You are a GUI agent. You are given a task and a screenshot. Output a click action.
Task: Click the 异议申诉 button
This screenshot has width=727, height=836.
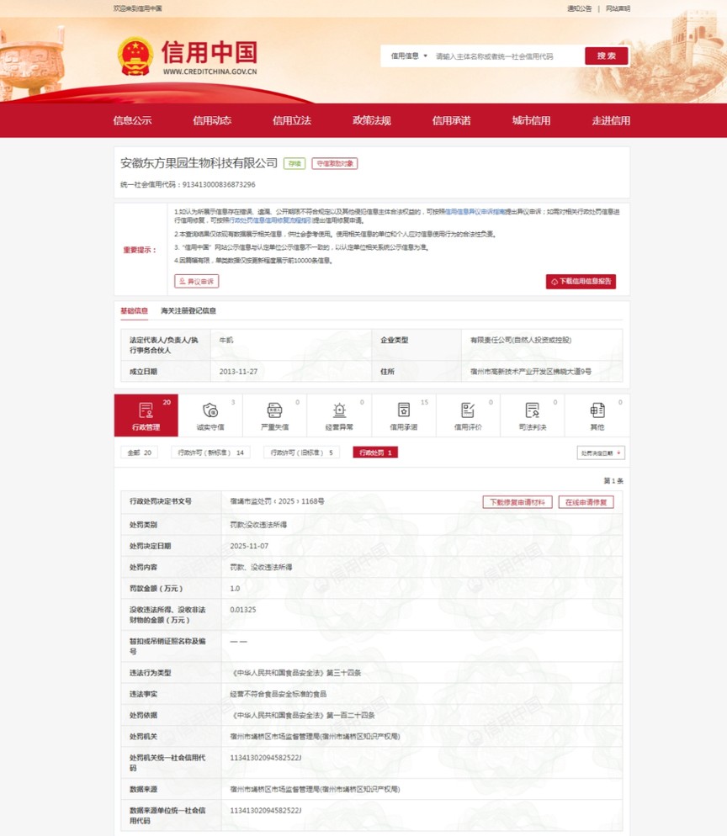(196, 282)
